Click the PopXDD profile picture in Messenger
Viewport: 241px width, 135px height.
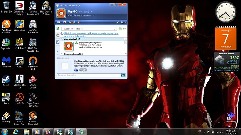pos(61,13)
